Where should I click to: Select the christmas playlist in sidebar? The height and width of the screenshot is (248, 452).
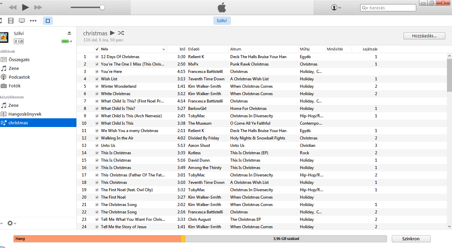pos(38,123)
